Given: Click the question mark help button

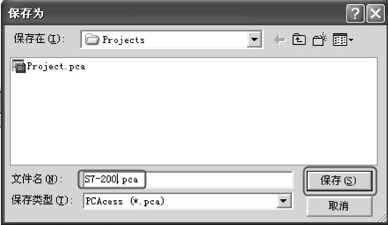Looking at the screenshot, I should coord(355,14).
